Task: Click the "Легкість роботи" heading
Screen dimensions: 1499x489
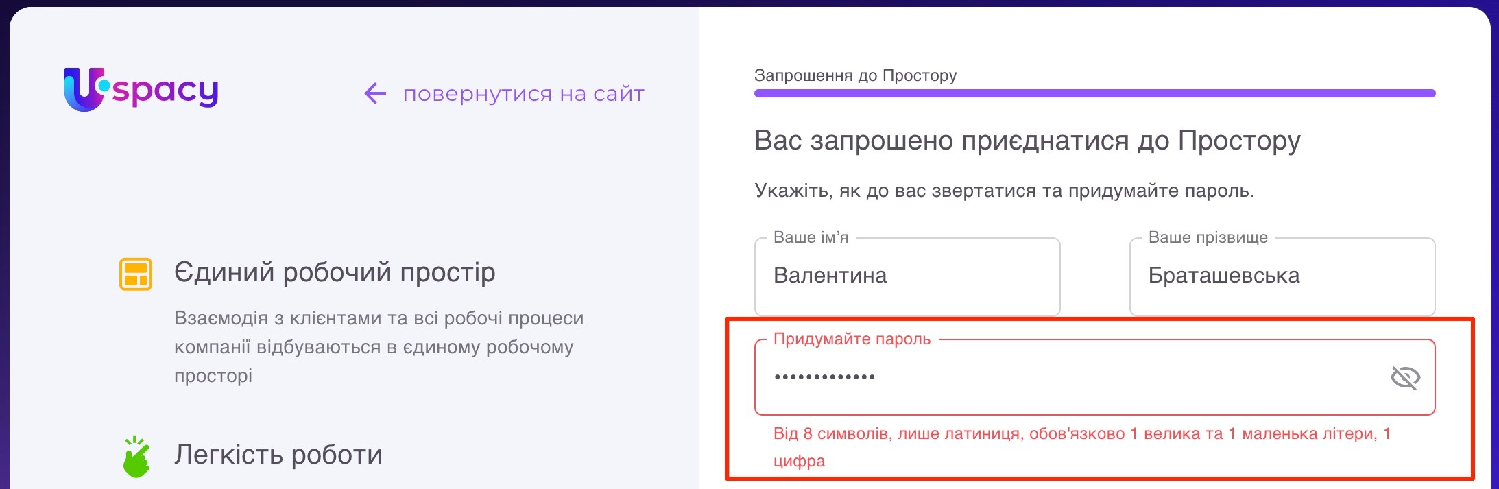Action: pyautogui.click(x=278, y=455)
